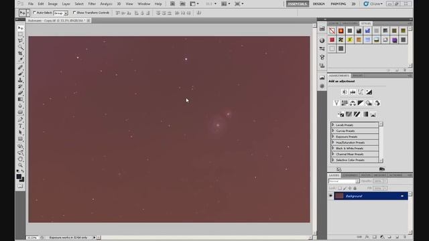
Task: Select the Brush tool
Action: click(x=21, y=74)
